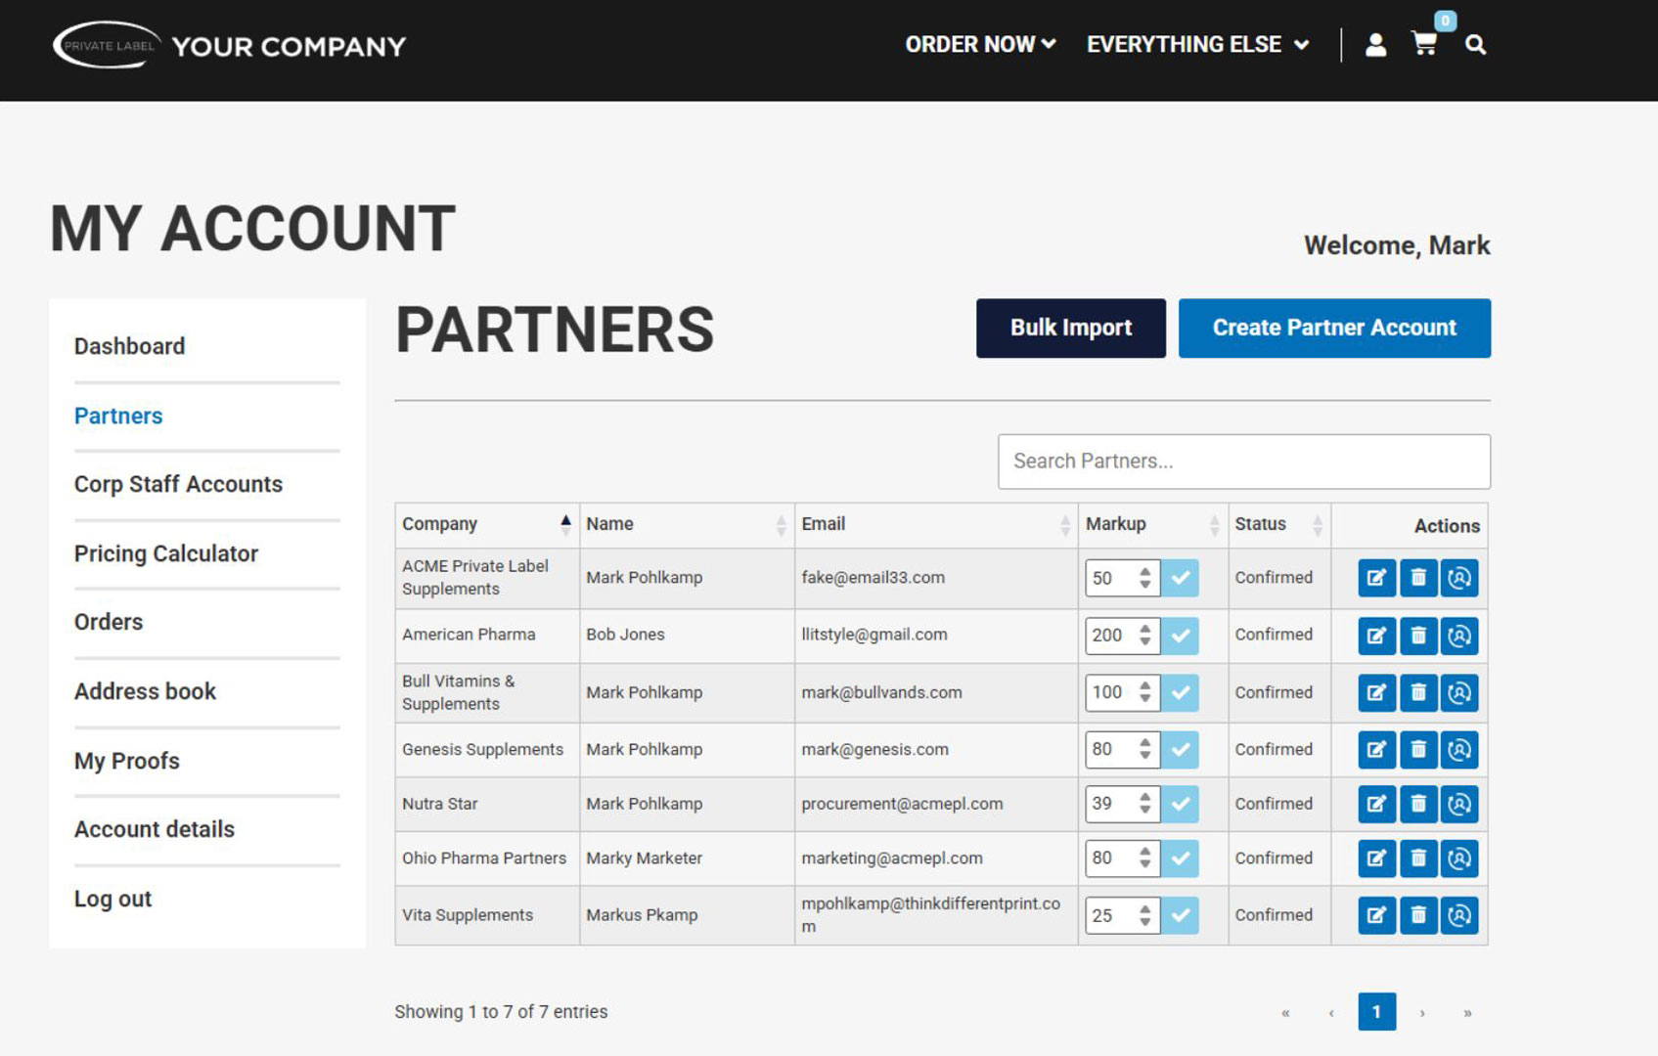Sort table by Status column
This screenshot has width=1658, height=1056.
1279,525
